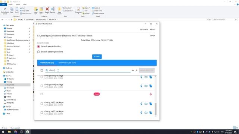Viewport: 239px width, 134px height.
Task: Click Pin to Quick access in Explorer ribbon
Action: 5,11
